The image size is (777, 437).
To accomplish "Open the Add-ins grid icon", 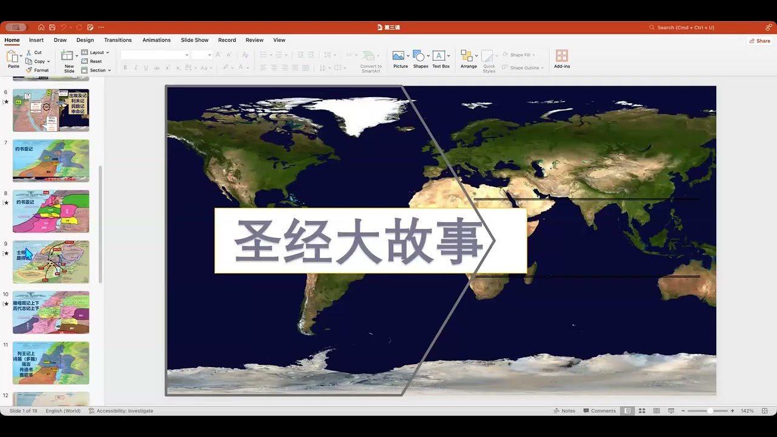I will click(x=562, y=56).
